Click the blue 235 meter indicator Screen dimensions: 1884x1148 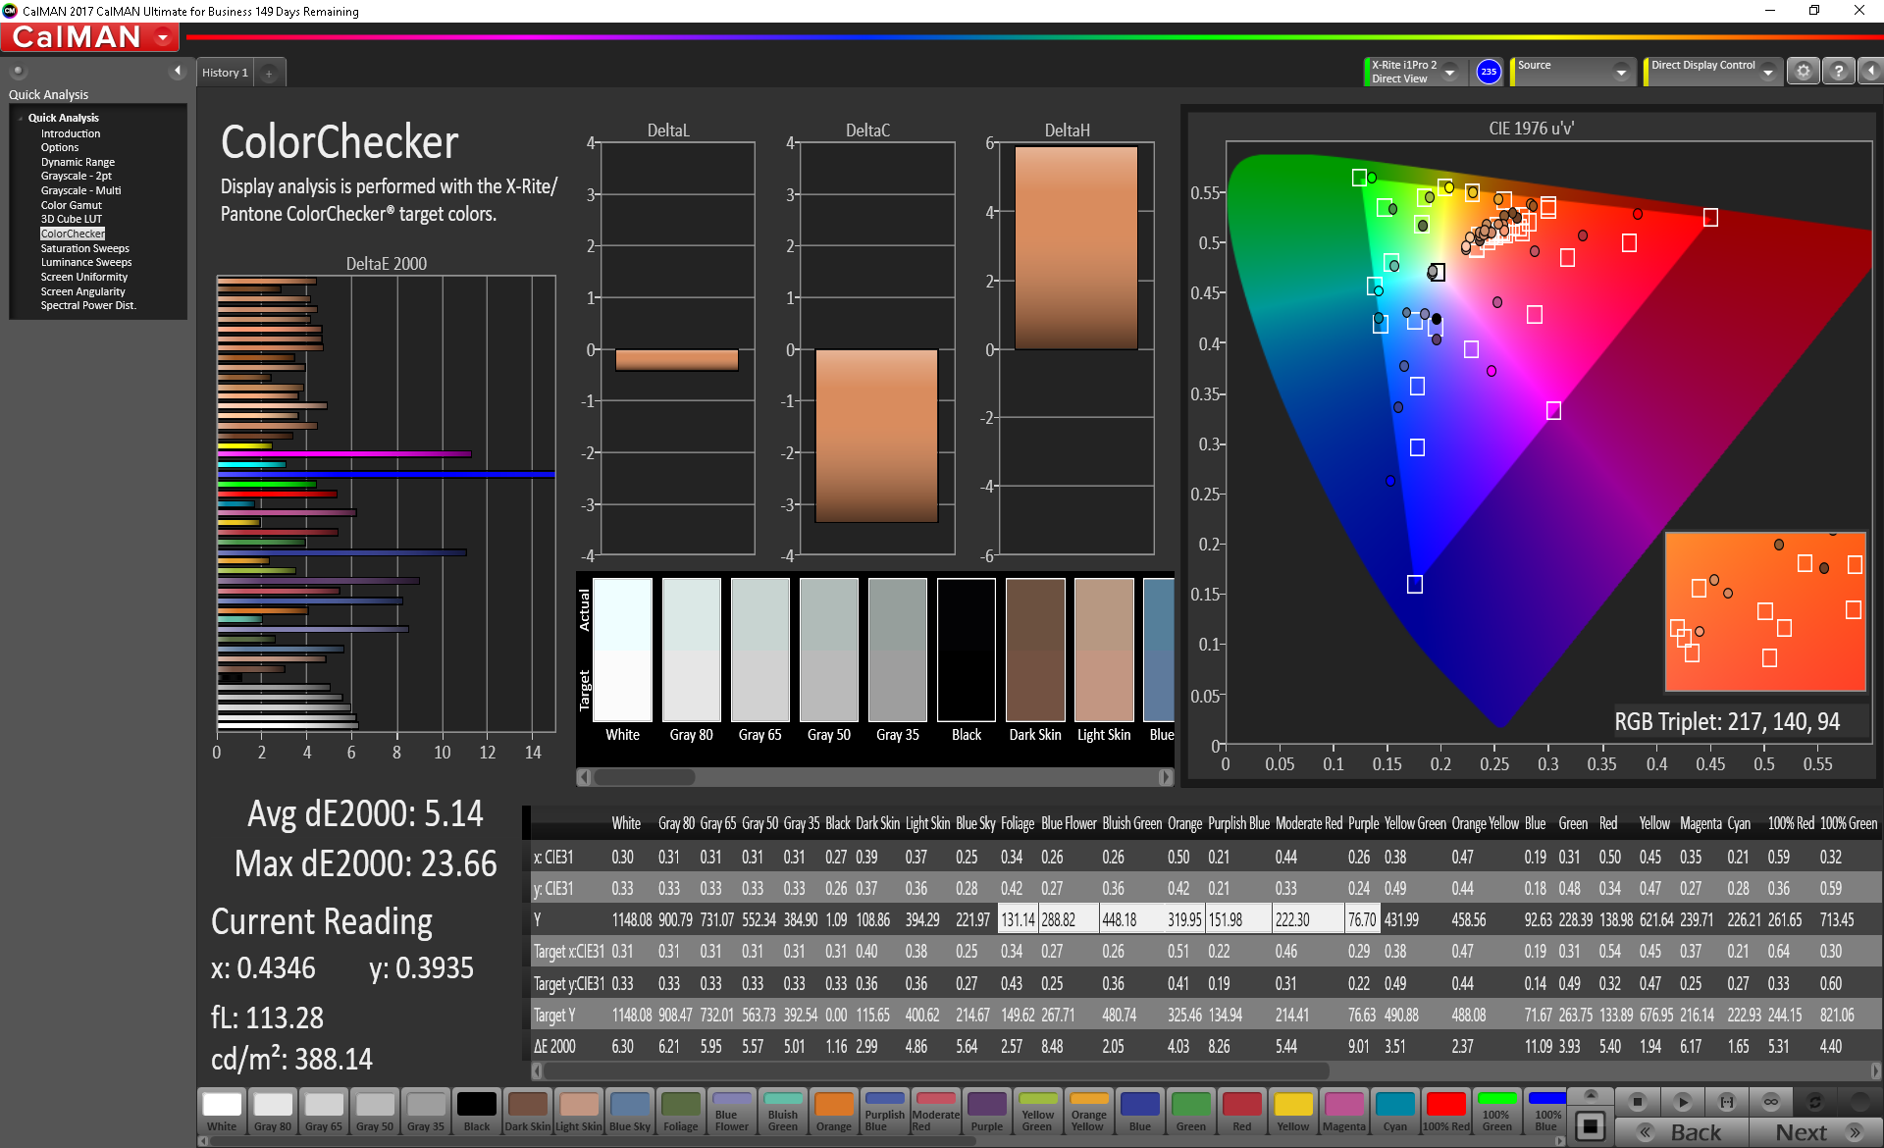pyautogui.click(x=1489, y=72)
